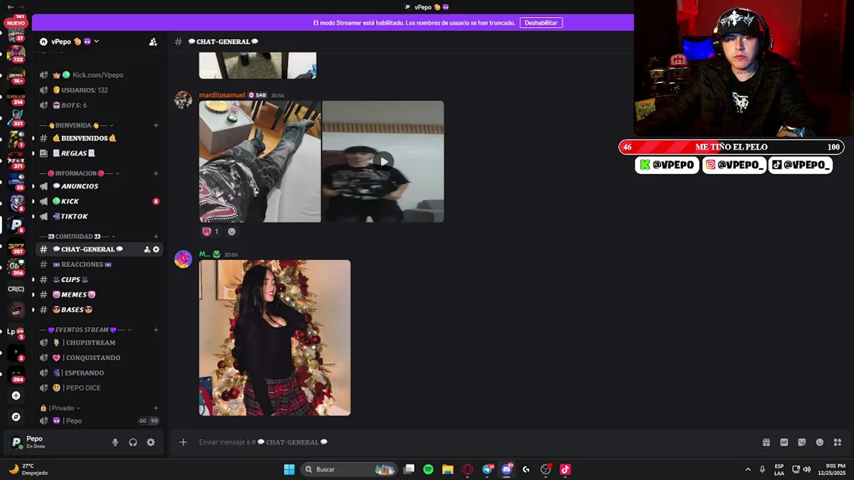
Task: Create channel in EVENTOS STREAM category with plus
Action: (x=156, y=330)
